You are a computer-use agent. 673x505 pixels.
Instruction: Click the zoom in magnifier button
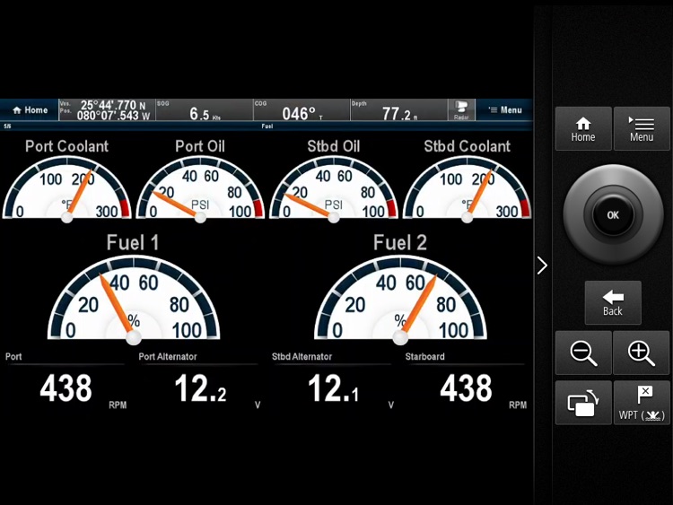pyautogui.click(x=642, y=353)
